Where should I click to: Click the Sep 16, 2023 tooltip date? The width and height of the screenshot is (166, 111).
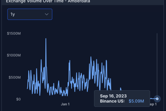[113, 96]
